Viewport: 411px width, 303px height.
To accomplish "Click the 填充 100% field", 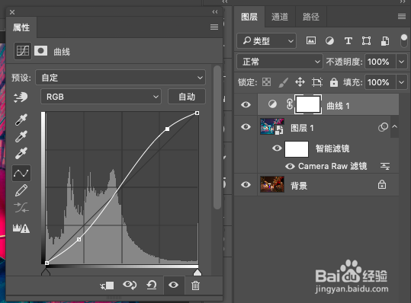I will coord(380,82).
